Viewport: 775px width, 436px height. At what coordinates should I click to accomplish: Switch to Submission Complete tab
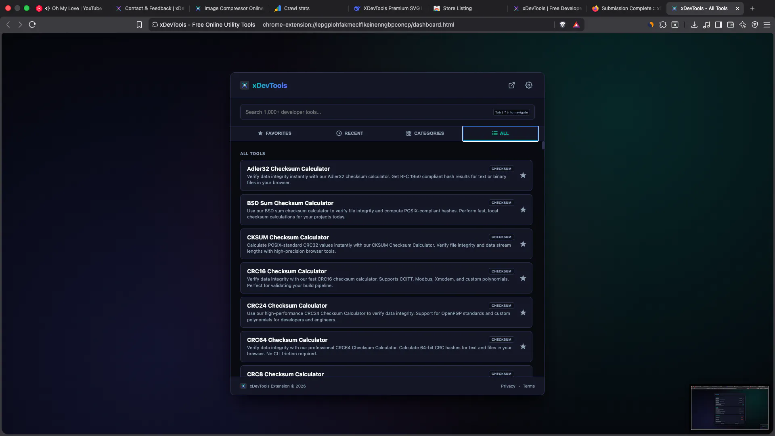[x=627, y=8]
